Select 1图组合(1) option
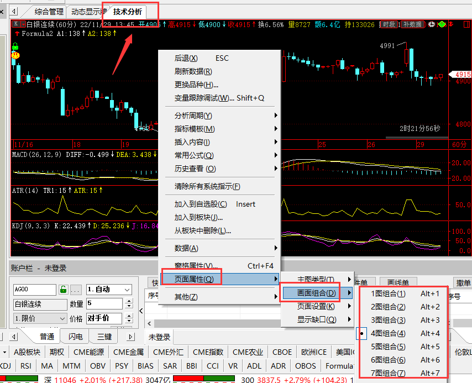Viewport: 472px width, 383px height. pyautogui.click(x=402, y=293)
